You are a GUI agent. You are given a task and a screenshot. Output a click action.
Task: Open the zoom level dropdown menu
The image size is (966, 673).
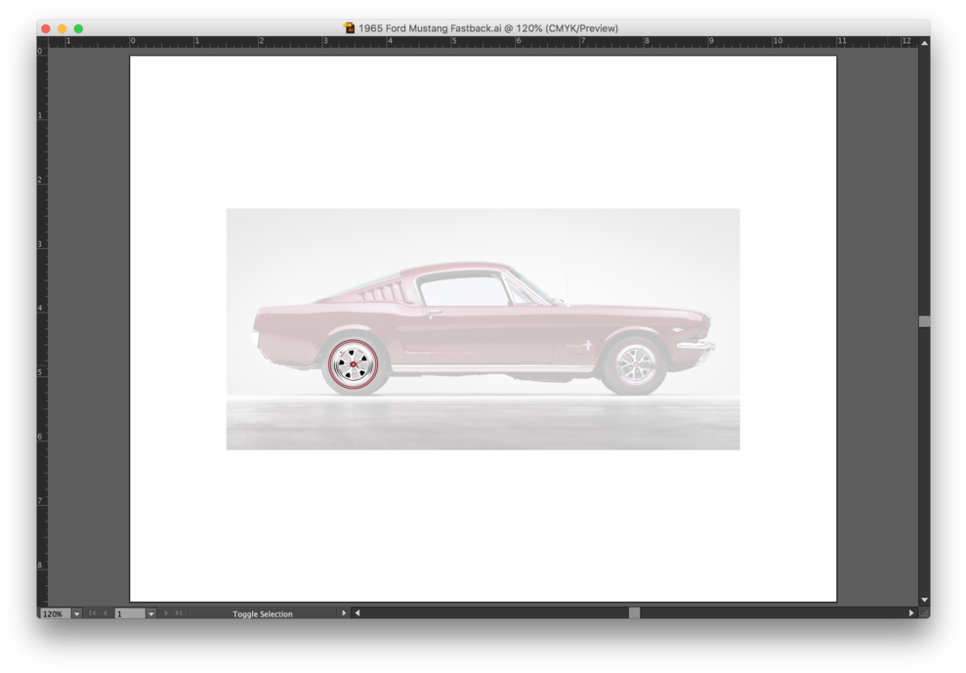click(x=76, y=613)
